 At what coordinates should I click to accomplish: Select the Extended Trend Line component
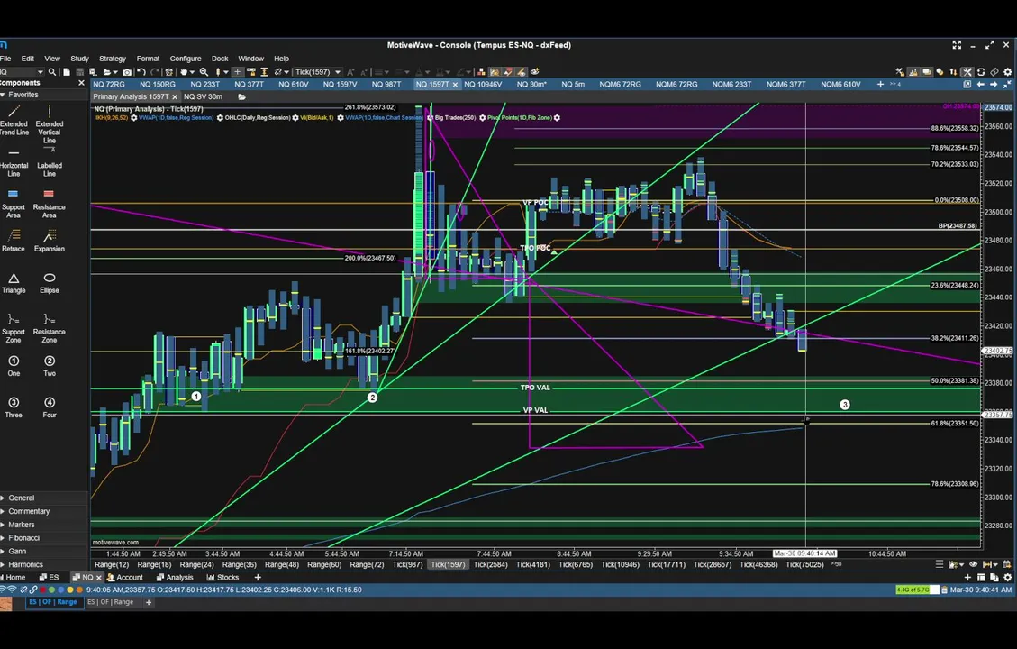14,120
